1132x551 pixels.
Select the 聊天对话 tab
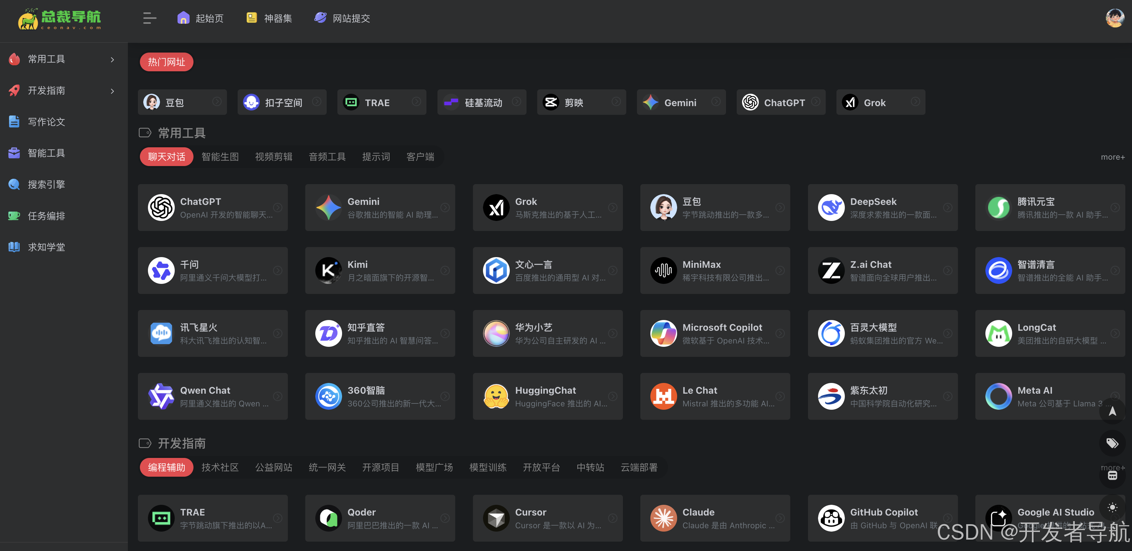(167, 157)
